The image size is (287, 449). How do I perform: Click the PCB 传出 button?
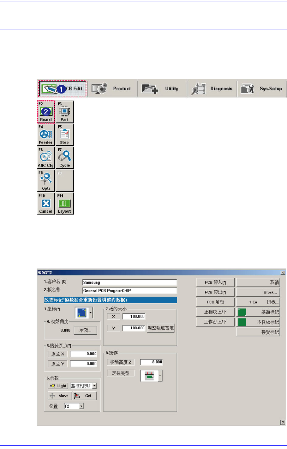click(x=215, y=292)
